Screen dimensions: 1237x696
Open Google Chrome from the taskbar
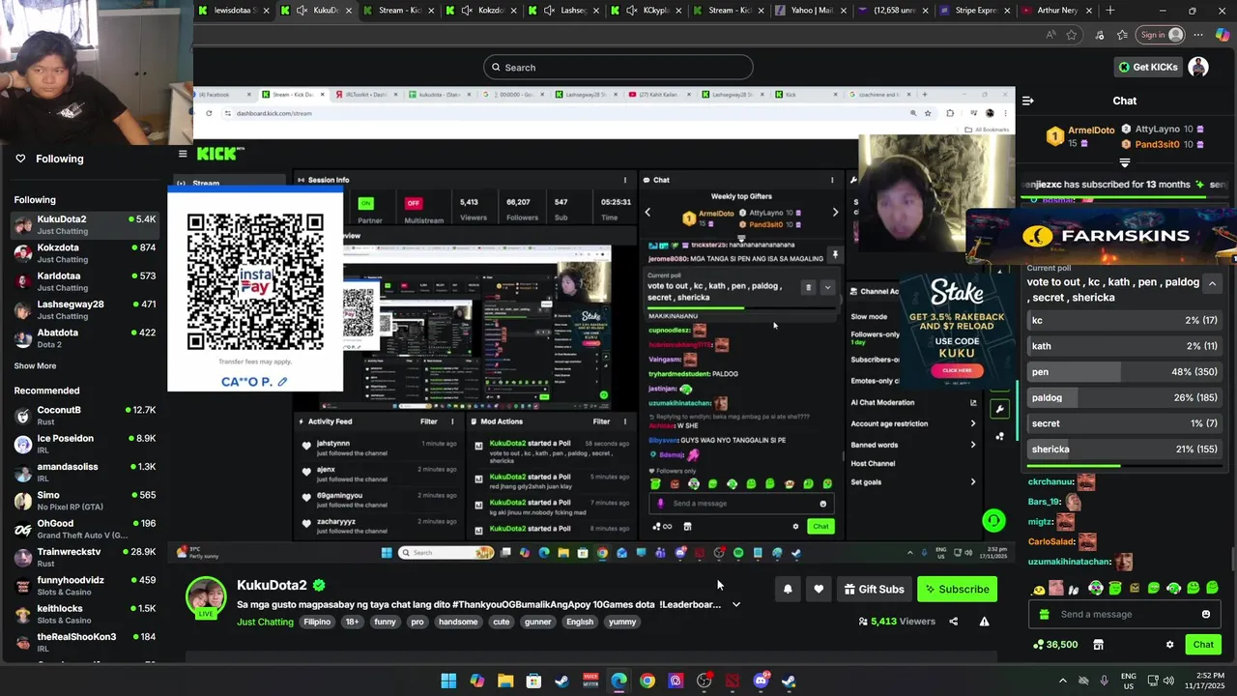(x=647, y=681)
